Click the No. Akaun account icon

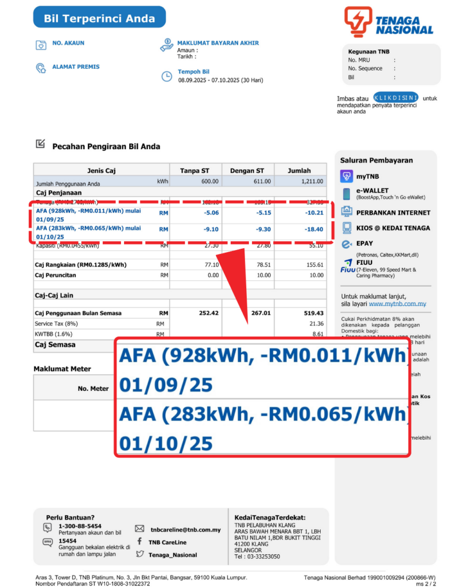[41, 45]
